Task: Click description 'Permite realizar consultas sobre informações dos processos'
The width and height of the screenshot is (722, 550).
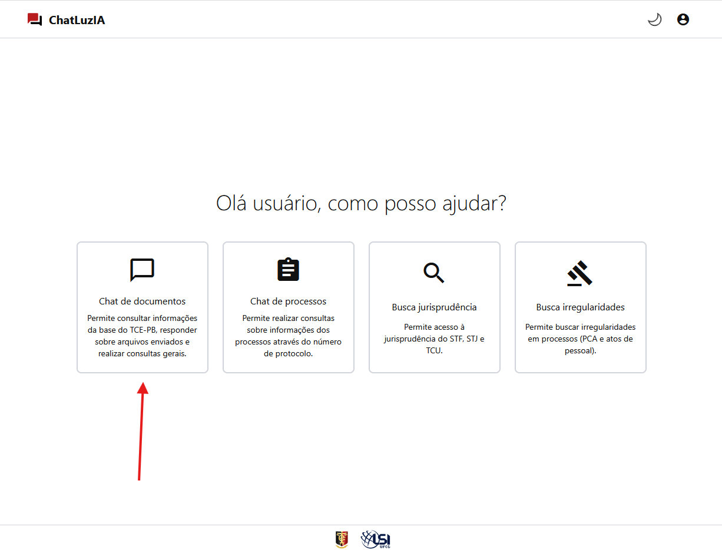Action: (289, 336)
